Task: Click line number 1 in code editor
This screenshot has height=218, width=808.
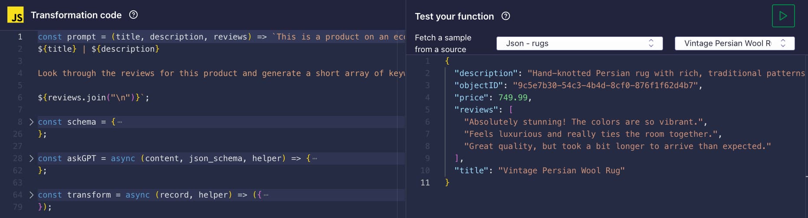Action: tap(20, 37)
